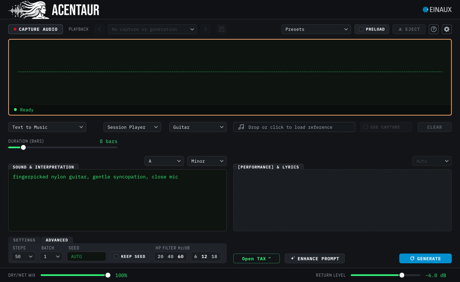Screen dimensions: 460x282
Task: Select the 6 dB filter slope
Action: [x=196, y=256]
